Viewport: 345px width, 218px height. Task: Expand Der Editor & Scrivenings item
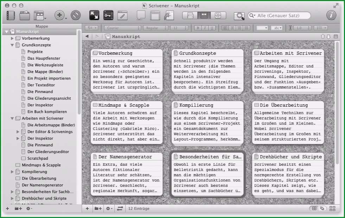pyautogui.click(x=18, y=132)
